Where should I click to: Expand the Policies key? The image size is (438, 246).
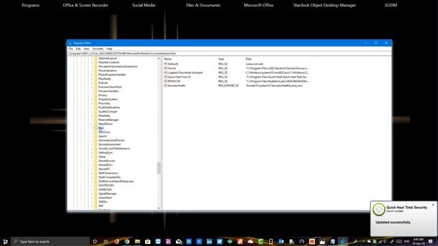[92, 83]
